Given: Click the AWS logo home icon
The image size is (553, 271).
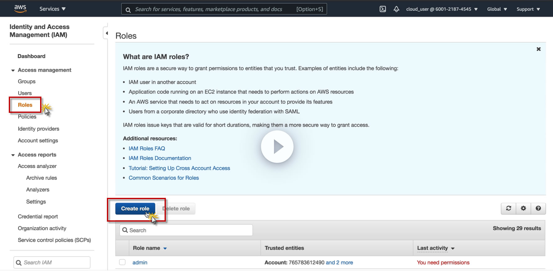Looking at the screenshot, I should pyautogui.click(x=20, y=9).
